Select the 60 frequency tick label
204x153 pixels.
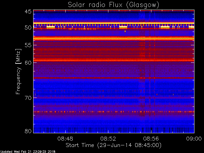point(28,63)
